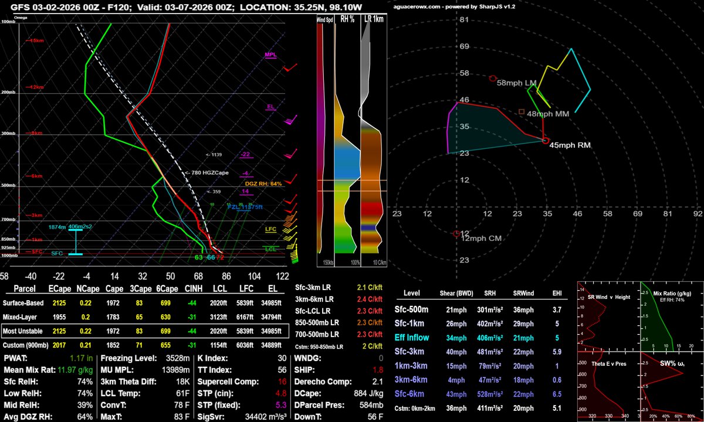Image resolution: width=704 pixels, height=422 pixels.
Task: Click the 3km Theta Diff 18K value
Action: 182,381
